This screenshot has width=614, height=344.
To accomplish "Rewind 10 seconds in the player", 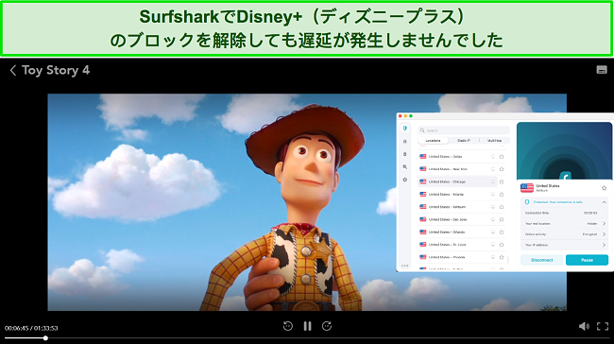I will pos(288,326).
